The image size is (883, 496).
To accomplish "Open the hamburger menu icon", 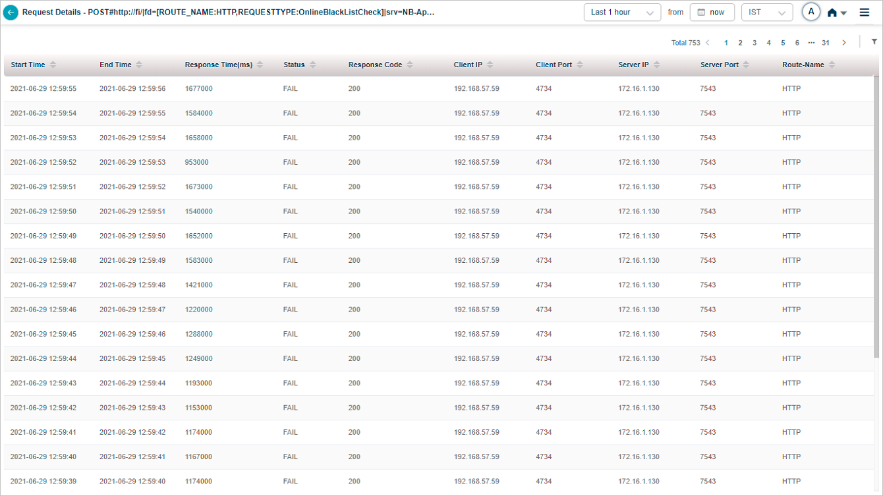I will click(x=865, y=13).
